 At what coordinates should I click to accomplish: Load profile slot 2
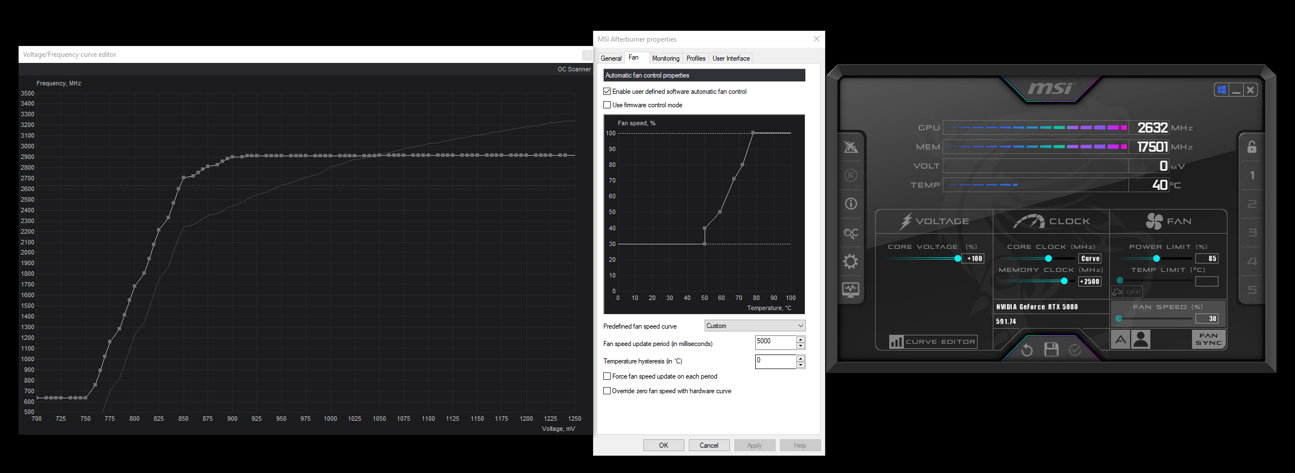(1252, 204)
